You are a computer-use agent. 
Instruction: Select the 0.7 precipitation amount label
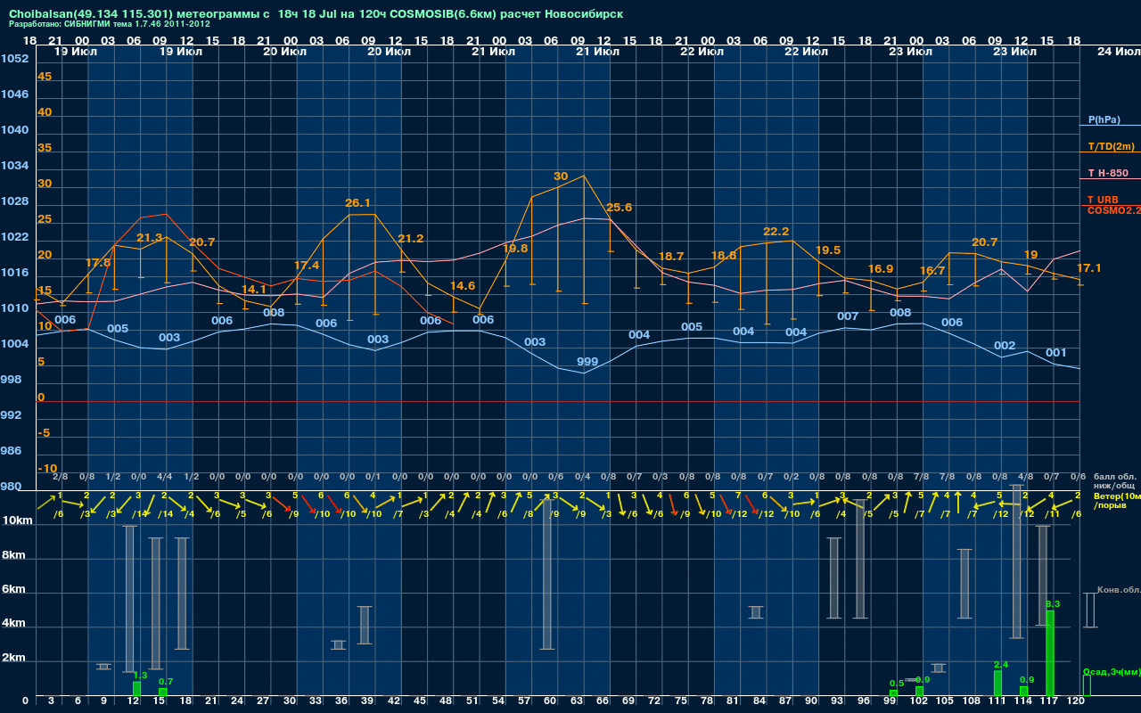[x=165, y=682]
